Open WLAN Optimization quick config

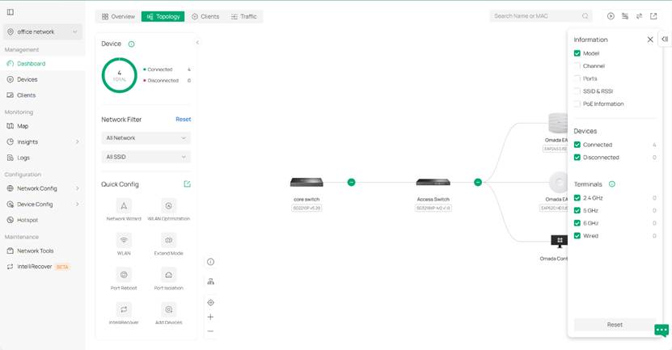(168, 206)
